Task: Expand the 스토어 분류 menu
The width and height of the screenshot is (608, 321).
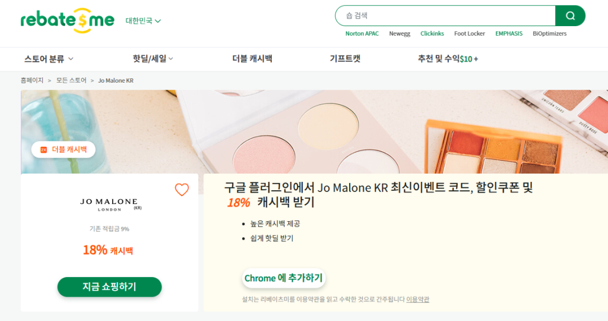Action: click(x=49, y=59)
